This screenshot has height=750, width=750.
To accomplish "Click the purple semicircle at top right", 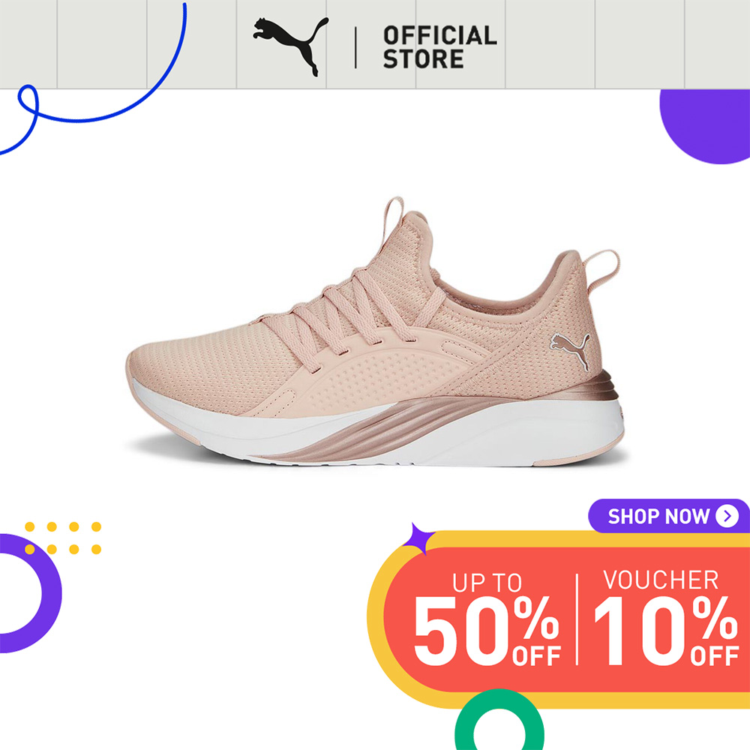I will [706, 126].
